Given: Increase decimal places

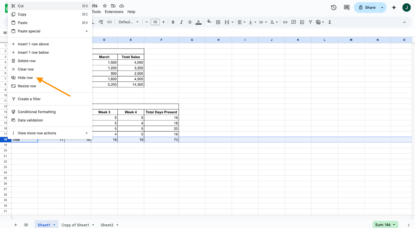Looking at the screenshot, I should pyautogui.click(x=101, y=22).
